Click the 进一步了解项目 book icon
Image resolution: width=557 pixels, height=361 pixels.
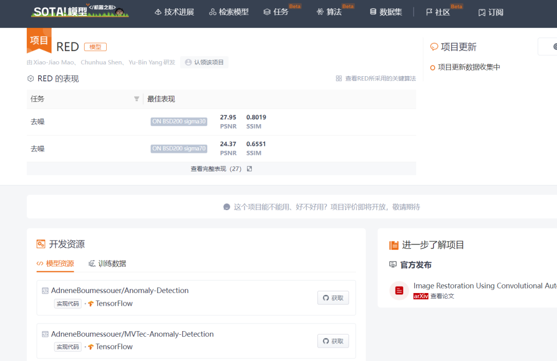pos(394,245)
